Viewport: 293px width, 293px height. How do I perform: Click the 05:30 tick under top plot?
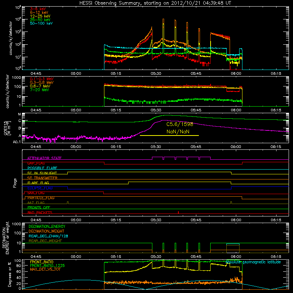click(156, 74)
